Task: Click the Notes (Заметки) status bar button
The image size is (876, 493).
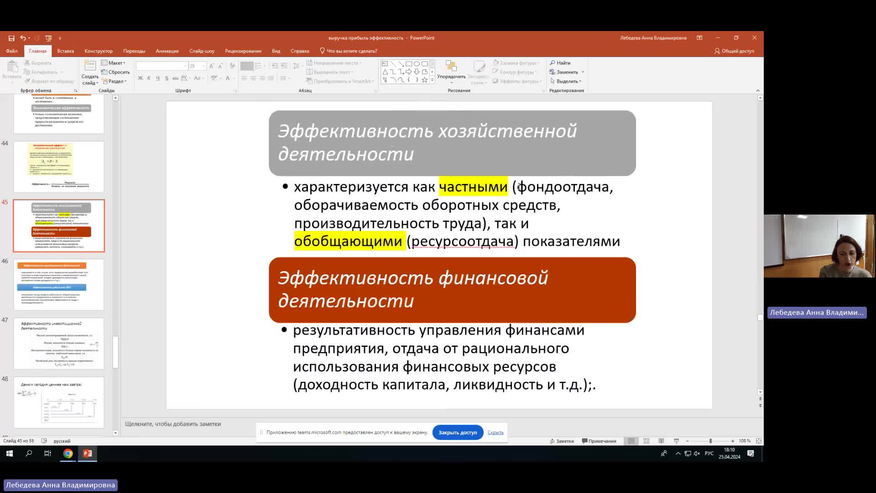Action: 562,441
